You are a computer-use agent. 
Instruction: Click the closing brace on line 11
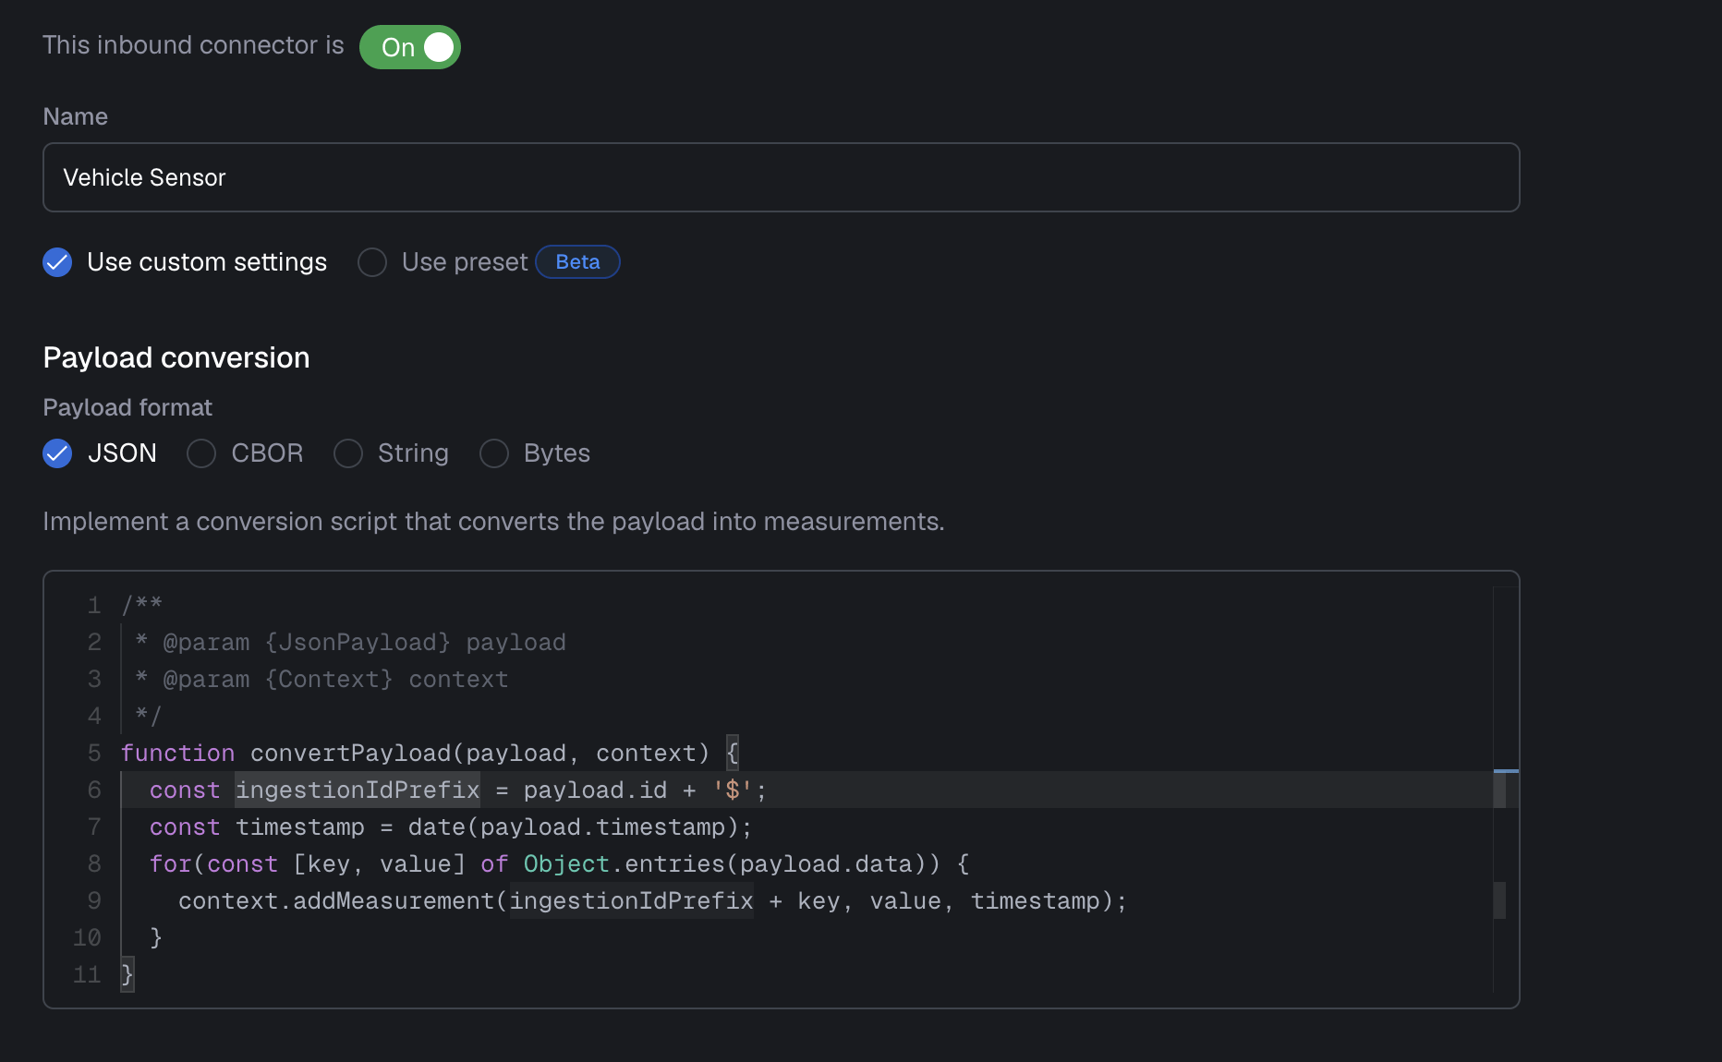[x=127, y=975]
